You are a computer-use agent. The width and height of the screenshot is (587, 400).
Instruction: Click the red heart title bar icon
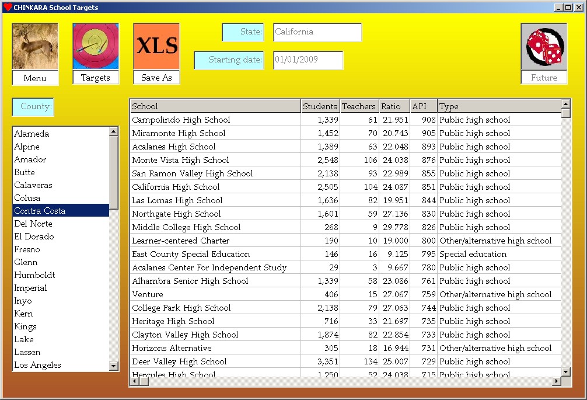click(8, 8)
